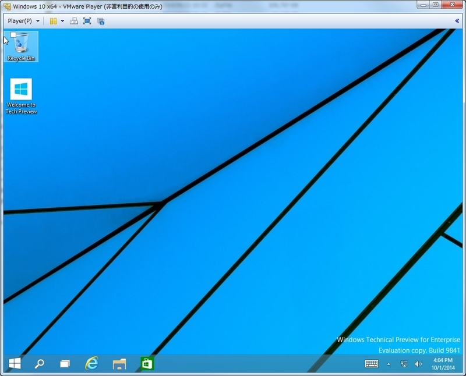Screen dimensions: 466x376
Task: Open the Search magnifier on taskbar
Action: [x=39, y=364]
